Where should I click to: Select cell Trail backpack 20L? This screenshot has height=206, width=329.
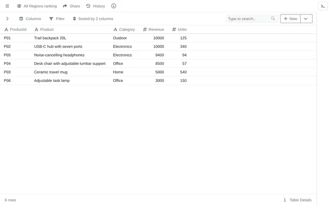(50, 38)
